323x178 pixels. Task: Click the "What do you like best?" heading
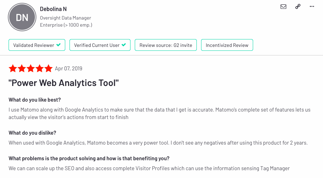37,100
